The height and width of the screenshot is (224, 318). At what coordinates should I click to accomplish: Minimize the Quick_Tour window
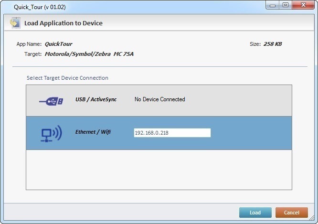point(272,5)
